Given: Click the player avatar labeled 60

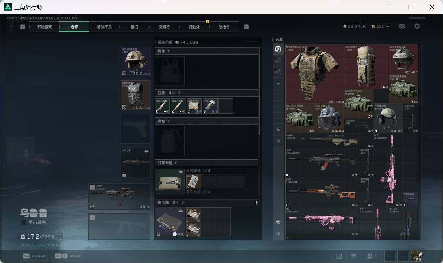Looking at the screenshot, I should pos(416,256).
